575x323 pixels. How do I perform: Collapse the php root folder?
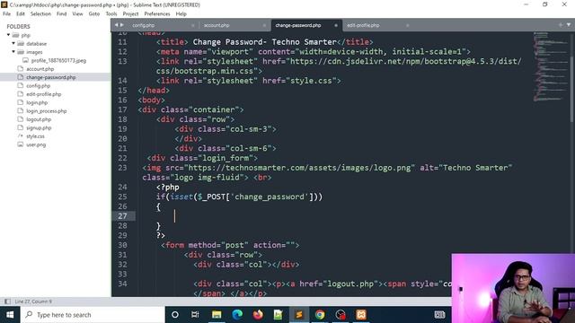coord(8,35)
